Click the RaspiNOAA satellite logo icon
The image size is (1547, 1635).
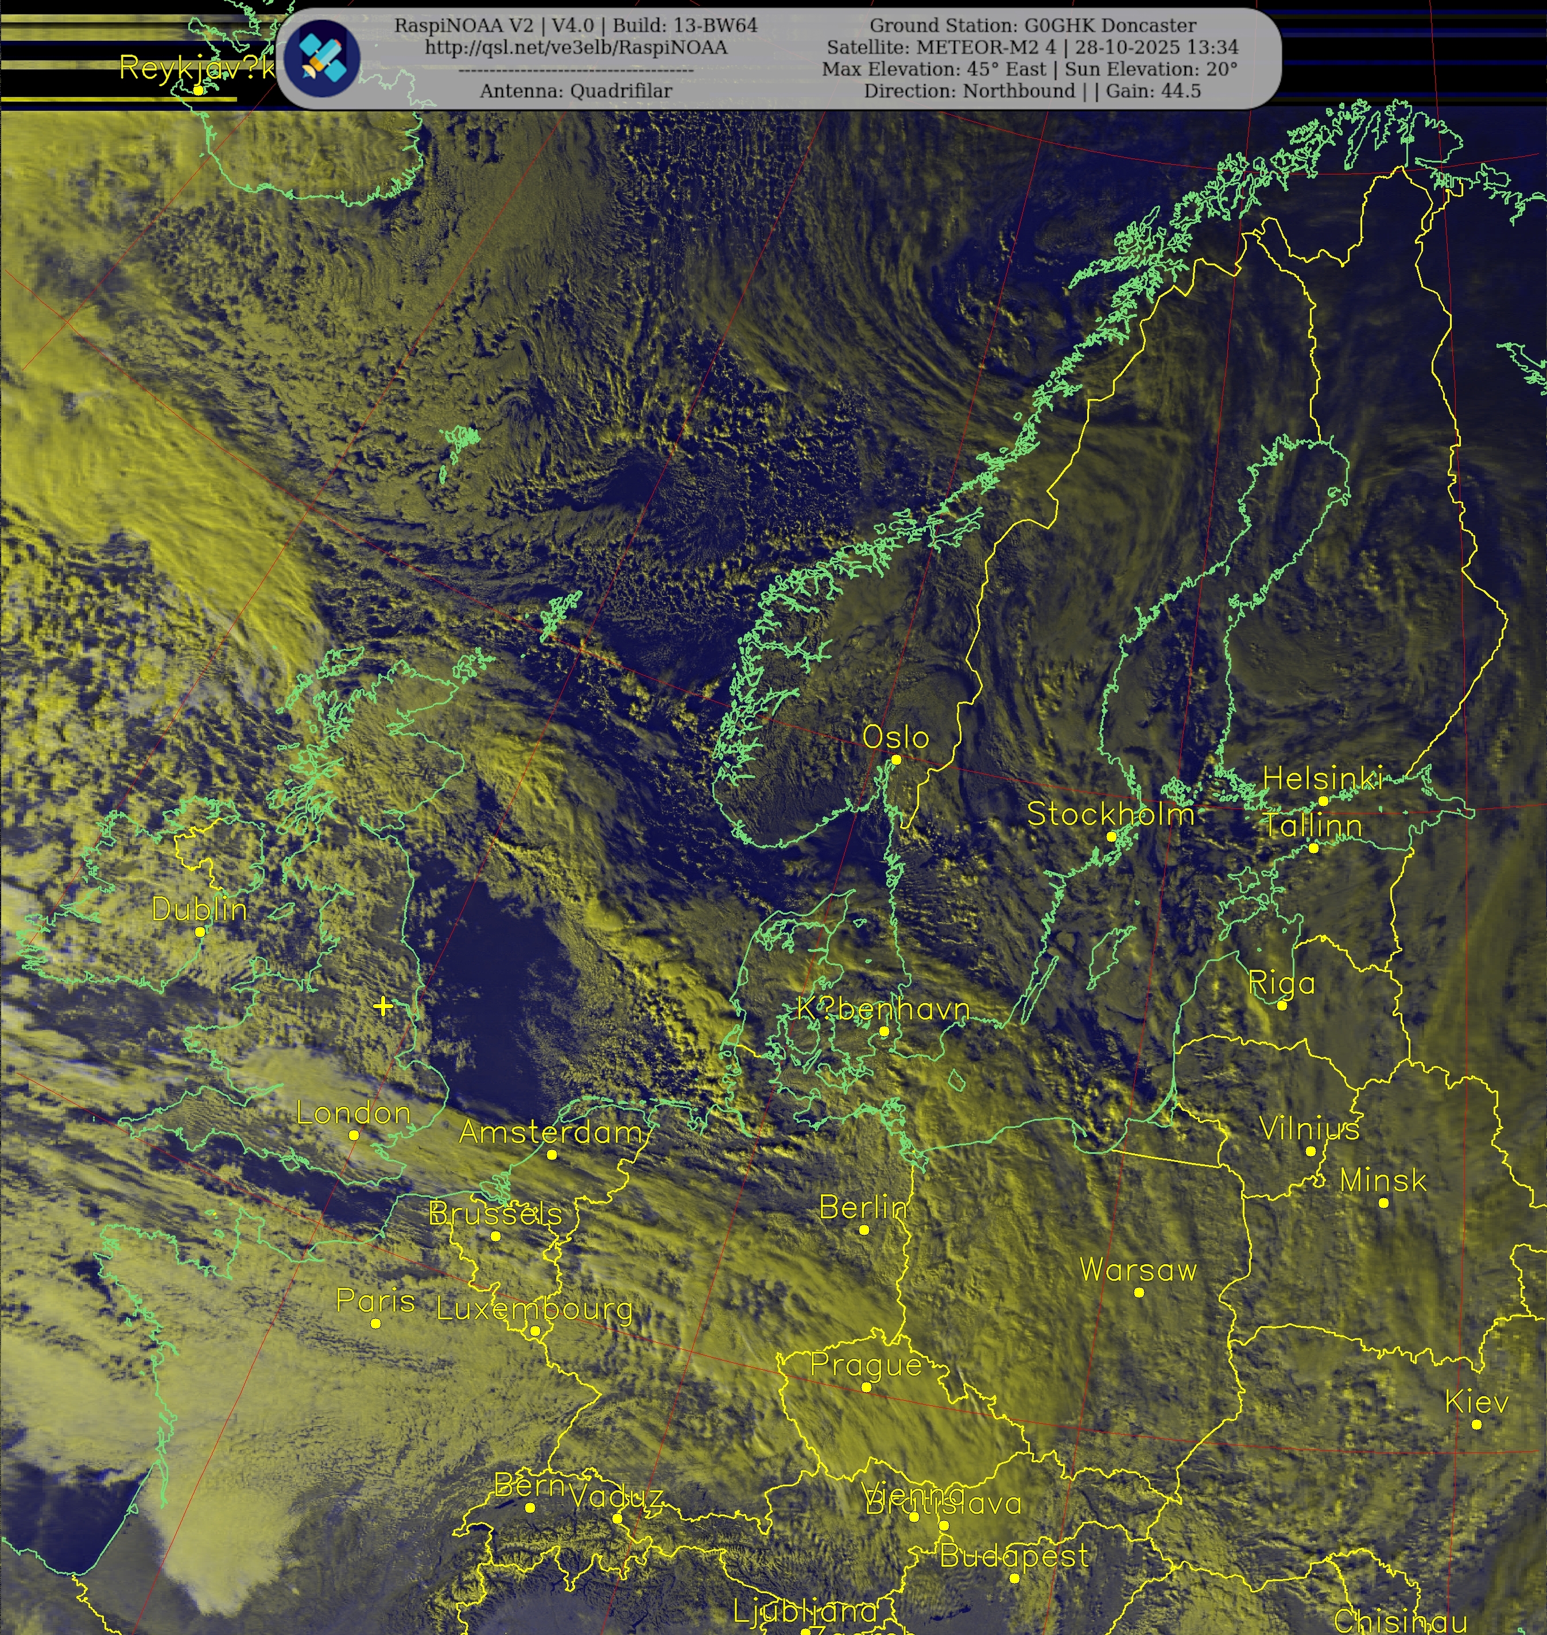(x=321, y=59)
